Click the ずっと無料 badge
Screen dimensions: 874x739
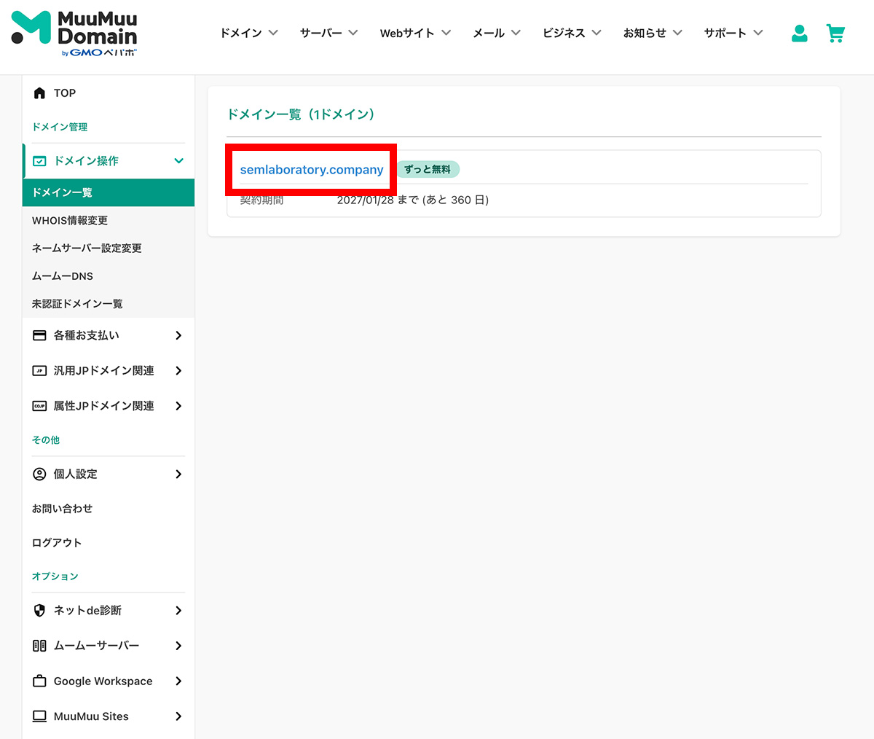pos(428,170)
